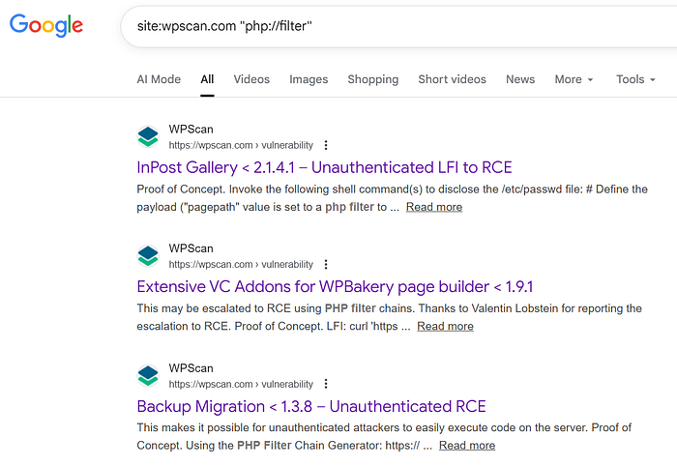
Task: Click WPScan site name above Extensive VC Addons
Action: 191,248
